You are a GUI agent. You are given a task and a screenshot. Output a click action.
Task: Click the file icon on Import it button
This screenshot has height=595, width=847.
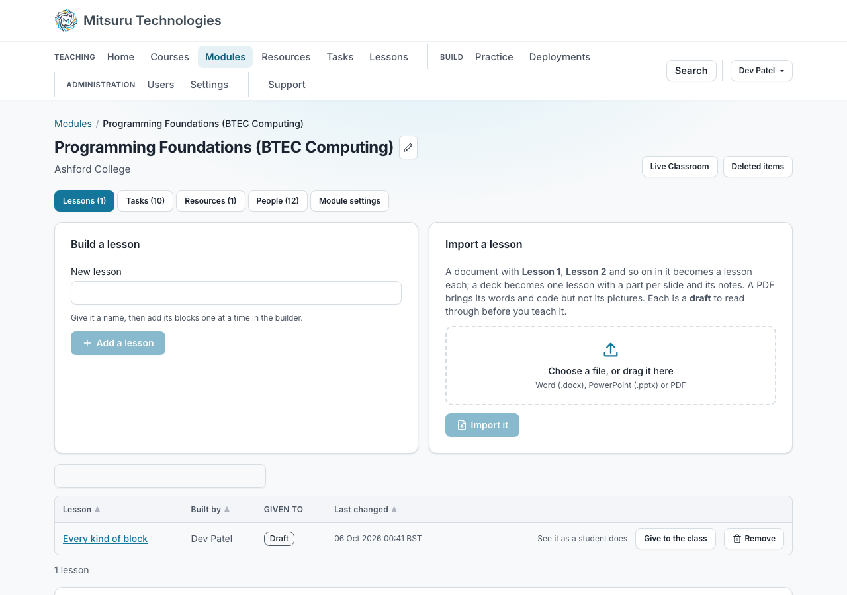click(462, 425)
